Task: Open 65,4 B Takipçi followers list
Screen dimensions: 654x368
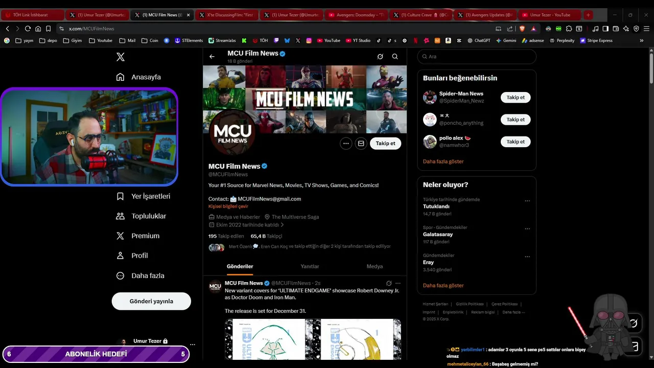Action: click(266, 236)
